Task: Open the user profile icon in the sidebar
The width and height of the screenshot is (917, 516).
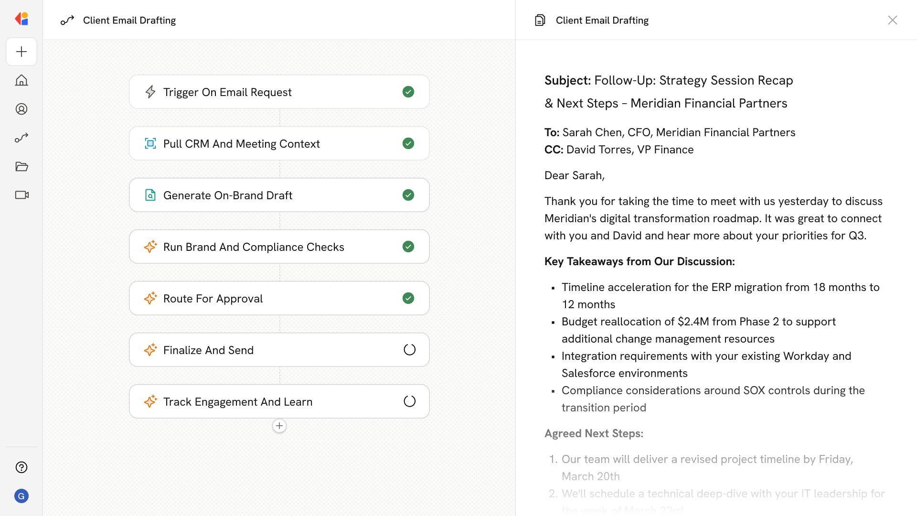Action: (21, 109)
